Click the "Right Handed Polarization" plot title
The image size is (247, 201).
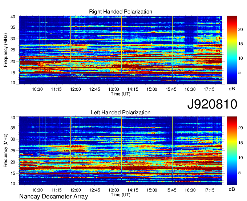pyautogui.click(x=121, y=12)
